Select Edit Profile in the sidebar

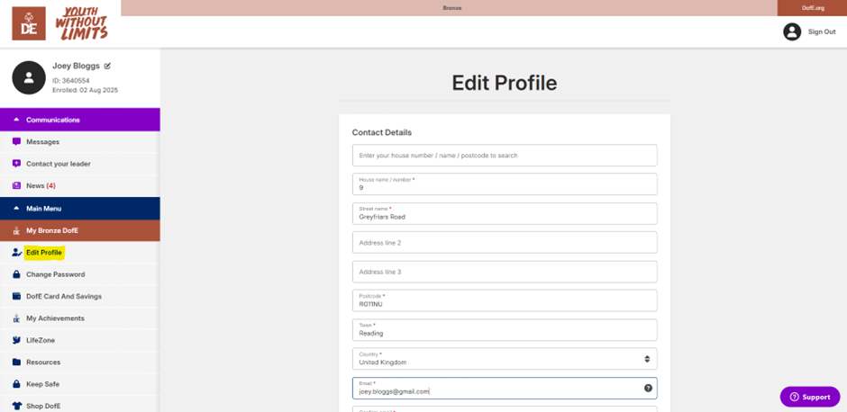pos(43,253)
